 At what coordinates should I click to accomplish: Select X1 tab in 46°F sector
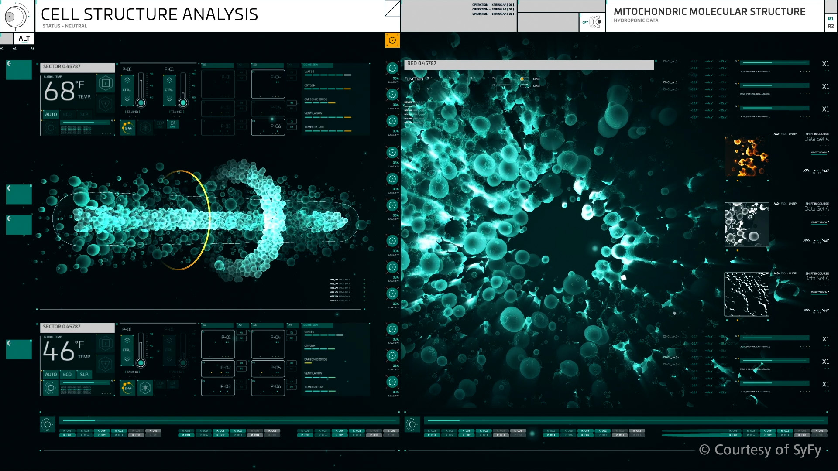[218, 325]
